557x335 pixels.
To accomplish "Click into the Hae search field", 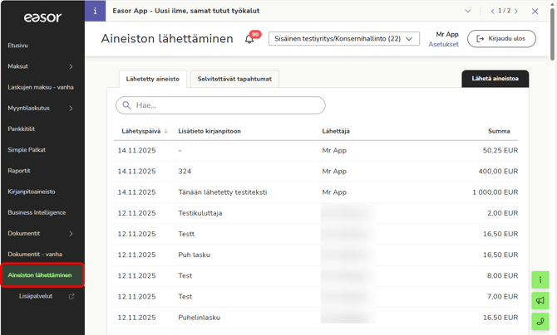I will 220,105.
